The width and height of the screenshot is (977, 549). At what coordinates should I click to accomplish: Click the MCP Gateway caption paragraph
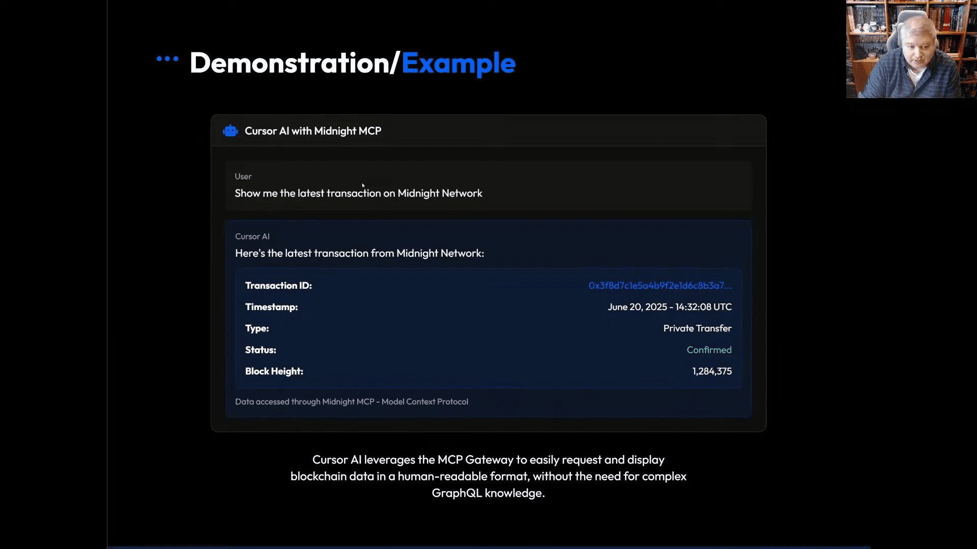tap(488, 476)
